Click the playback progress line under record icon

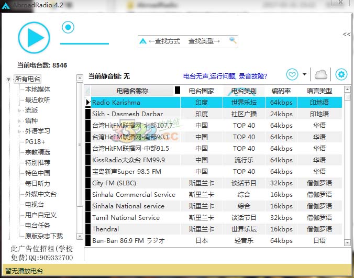pyautogui.click(x=84, y=43)
